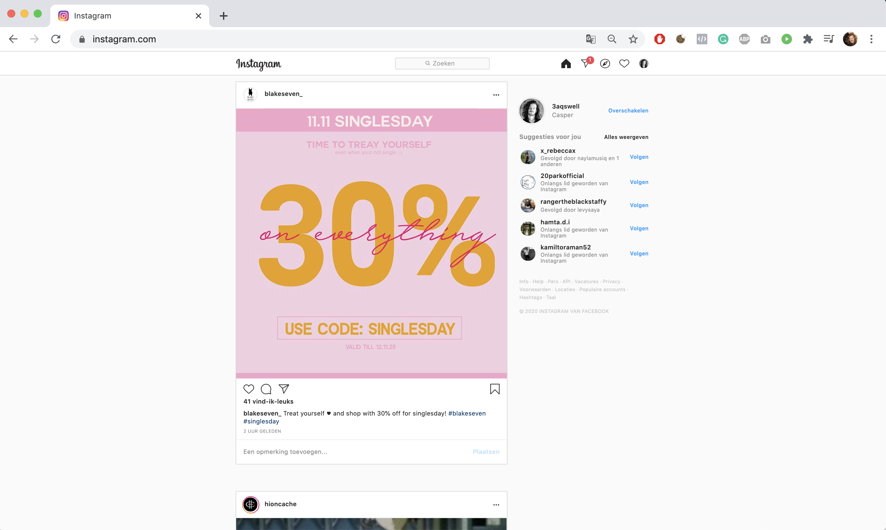Open the Chrome extensions puzzle icon
886x530 pixels.
(x=808, y=39)
